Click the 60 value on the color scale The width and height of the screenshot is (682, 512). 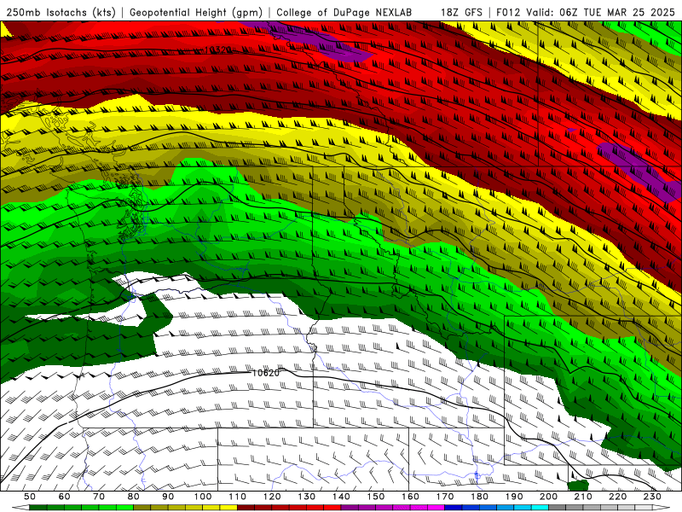click(x=64, y=497)
